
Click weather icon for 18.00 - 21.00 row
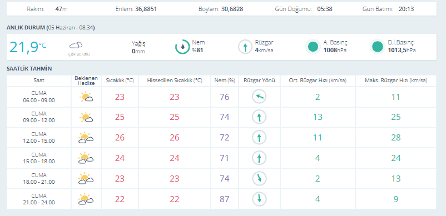[86, 179]
